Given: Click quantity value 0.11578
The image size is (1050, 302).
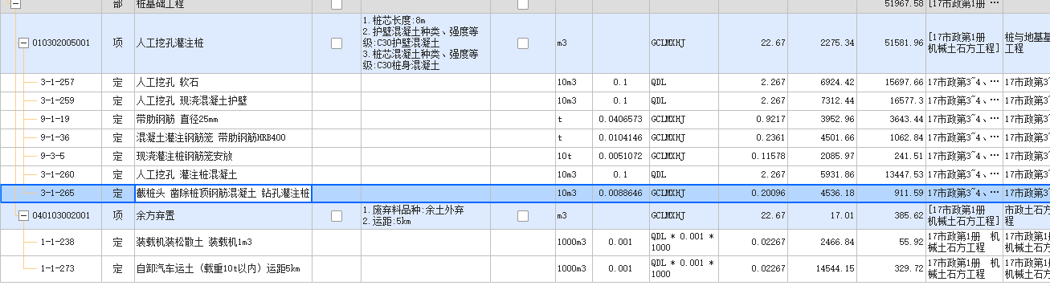Looking at the screenshot, I should (770, 157).
